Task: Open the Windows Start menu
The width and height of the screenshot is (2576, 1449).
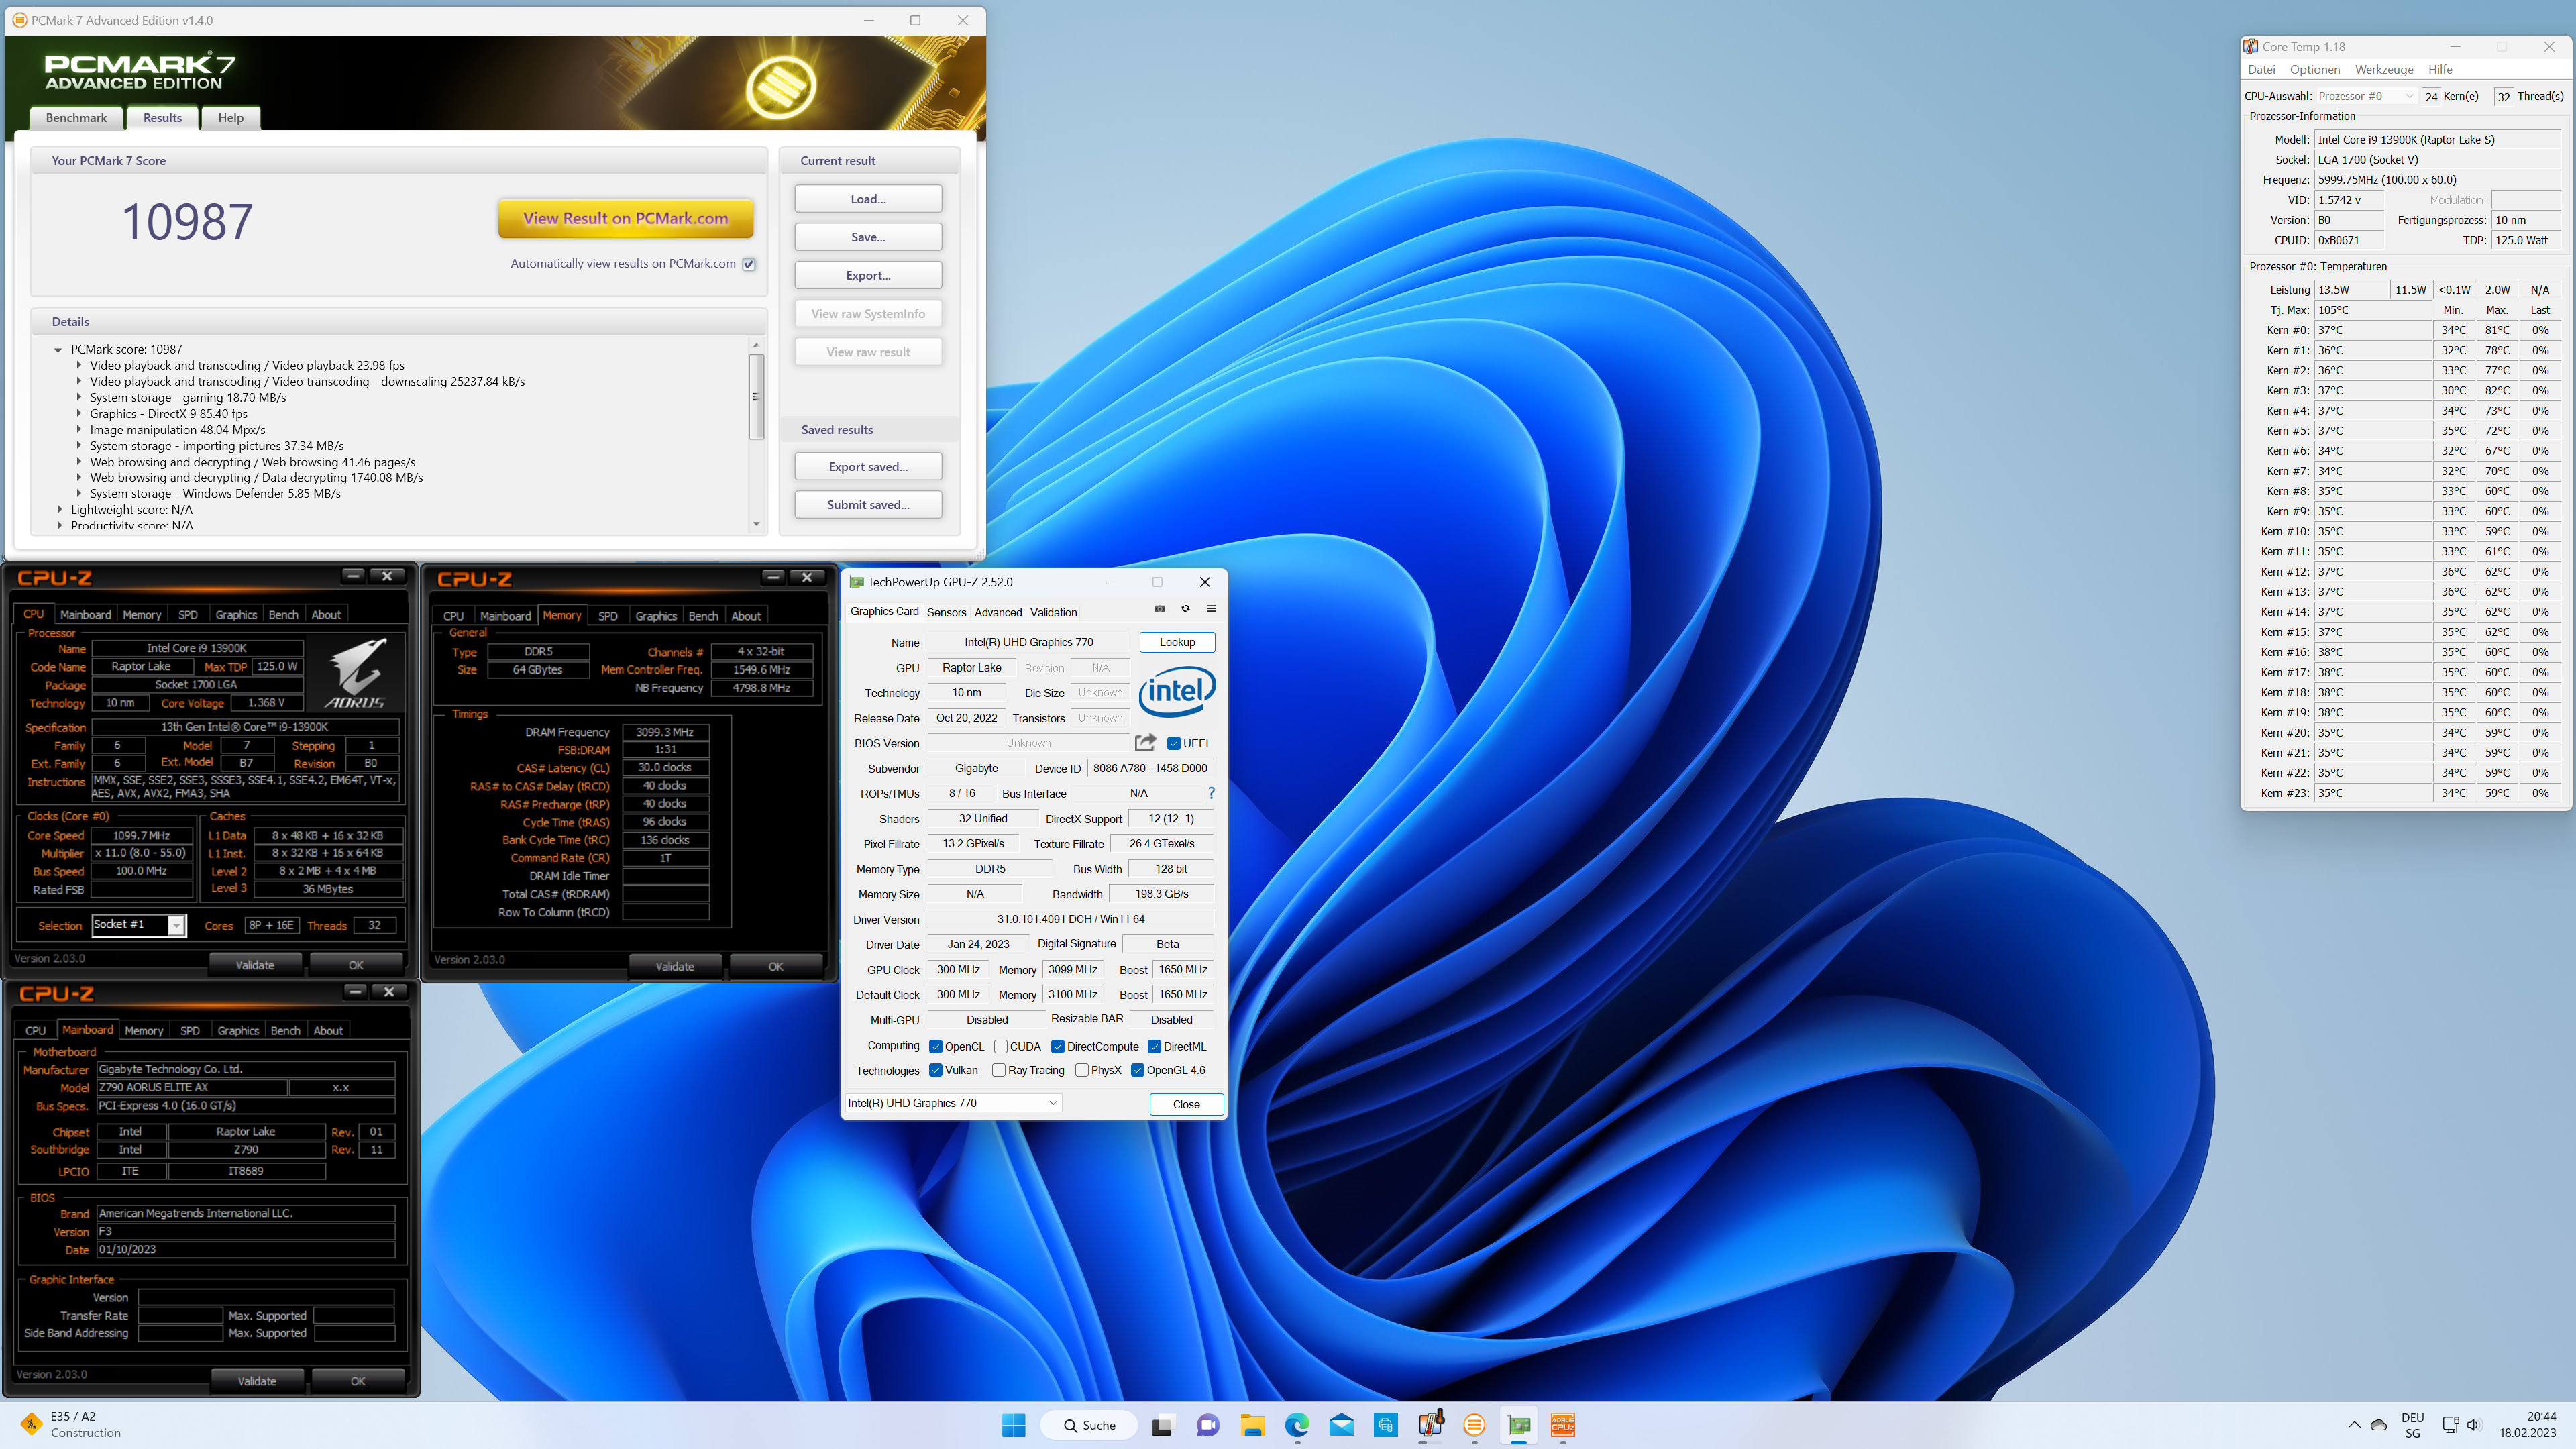Action: pos(1013,1425)
